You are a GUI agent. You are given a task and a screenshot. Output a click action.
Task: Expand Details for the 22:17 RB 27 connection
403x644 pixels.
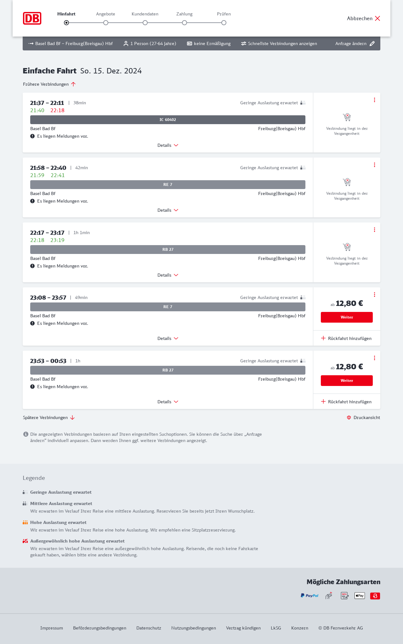[168, 275]
